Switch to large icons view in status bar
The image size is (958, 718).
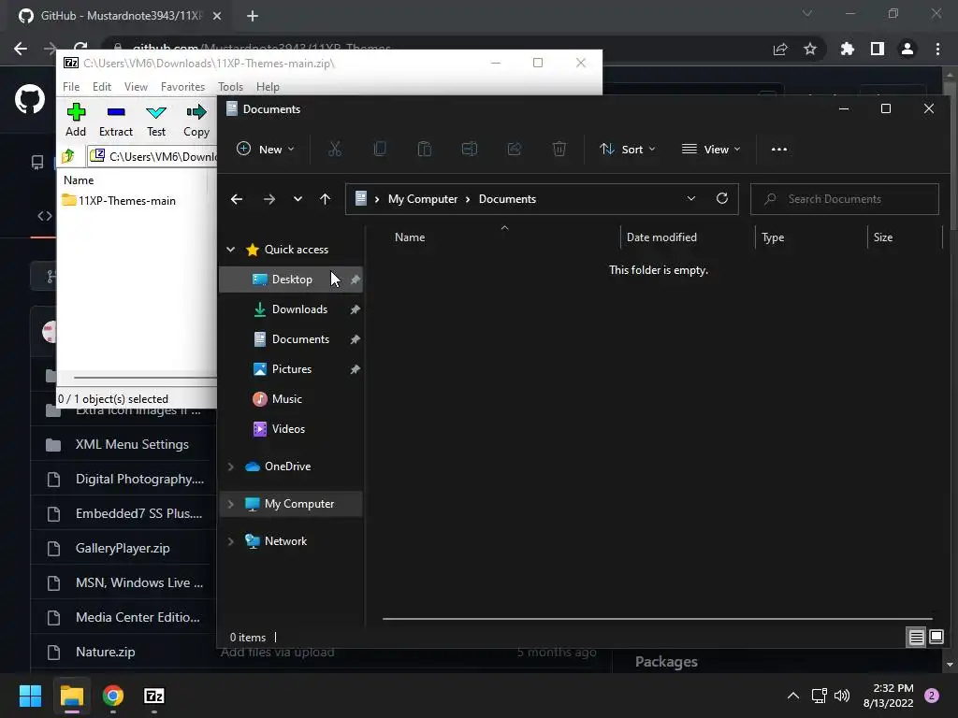pyautogui.click(x=936, y=638)
